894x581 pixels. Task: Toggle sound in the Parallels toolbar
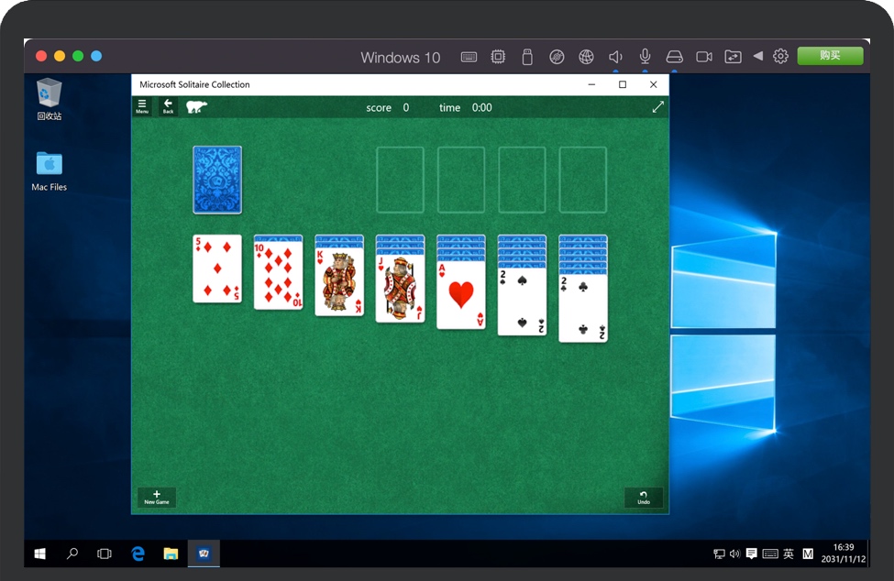616,57
